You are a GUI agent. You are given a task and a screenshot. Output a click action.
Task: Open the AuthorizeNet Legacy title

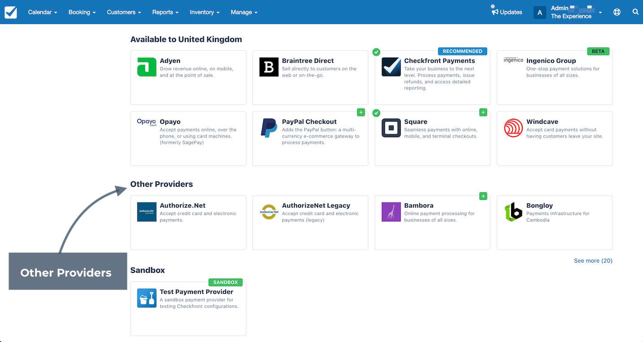pos(316,205)
